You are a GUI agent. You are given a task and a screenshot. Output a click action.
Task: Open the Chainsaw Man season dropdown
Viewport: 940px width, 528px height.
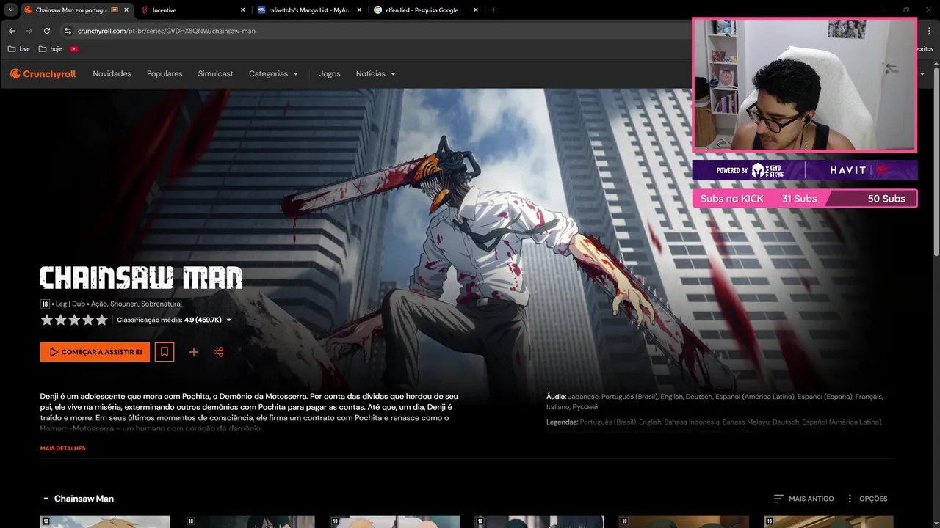coord(78,499)
